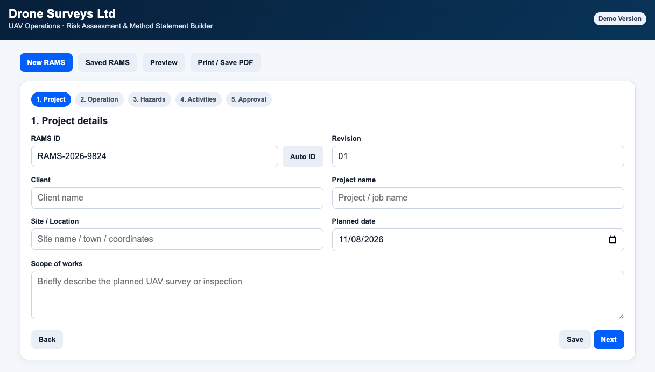Click the Back button
Screen dimensions: 655x372
(x=47, y=339)
